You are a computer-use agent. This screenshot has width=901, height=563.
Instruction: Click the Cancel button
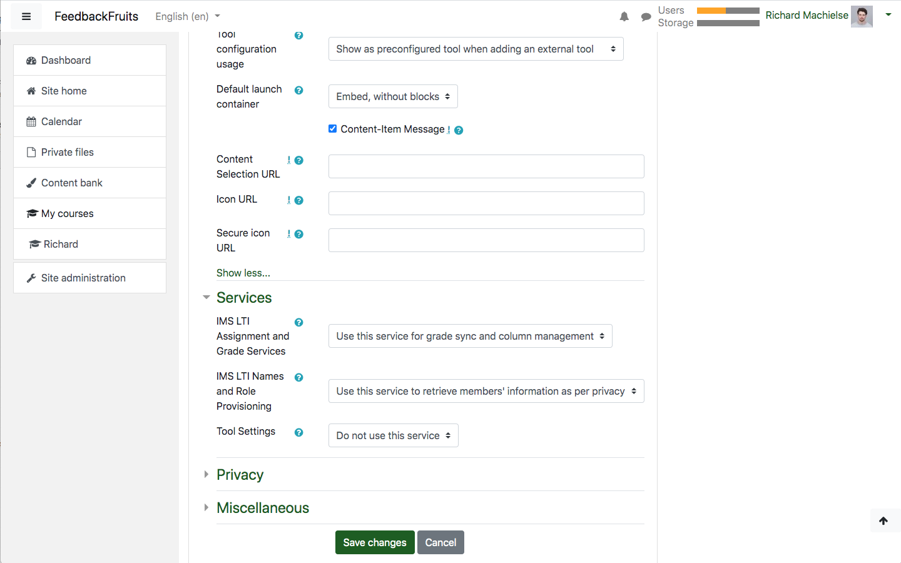pos(440,542)
